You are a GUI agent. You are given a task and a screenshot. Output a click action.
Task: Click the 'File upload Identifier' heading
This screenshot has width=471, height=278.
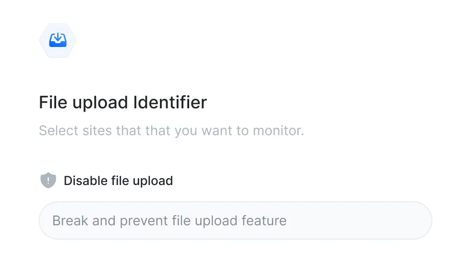(122, 102)
